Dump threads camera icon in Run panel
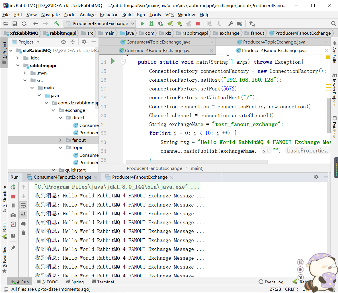 [x=13, y=215]
